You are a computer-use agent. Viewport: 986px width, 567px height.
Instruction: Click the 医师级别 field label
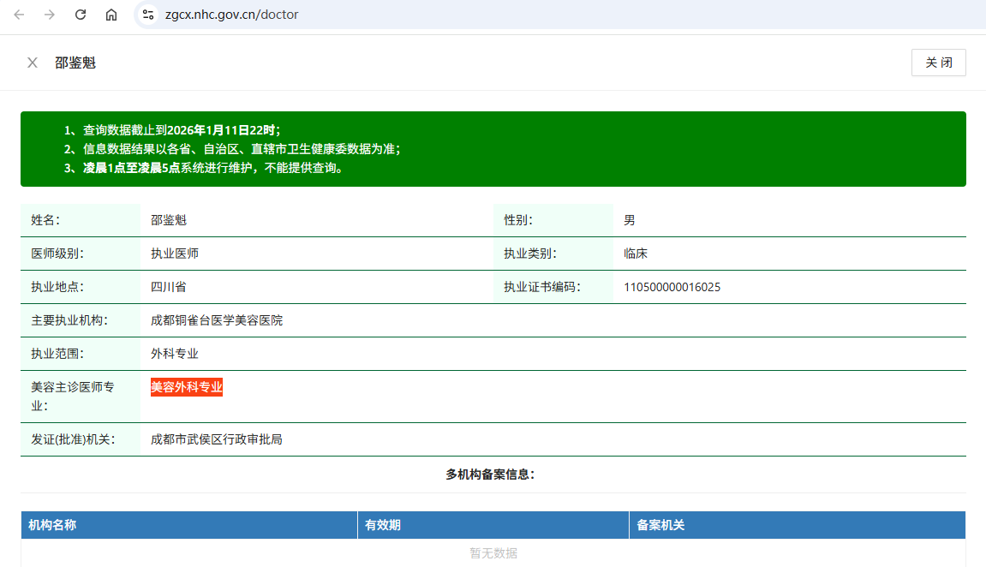point(57,254)
